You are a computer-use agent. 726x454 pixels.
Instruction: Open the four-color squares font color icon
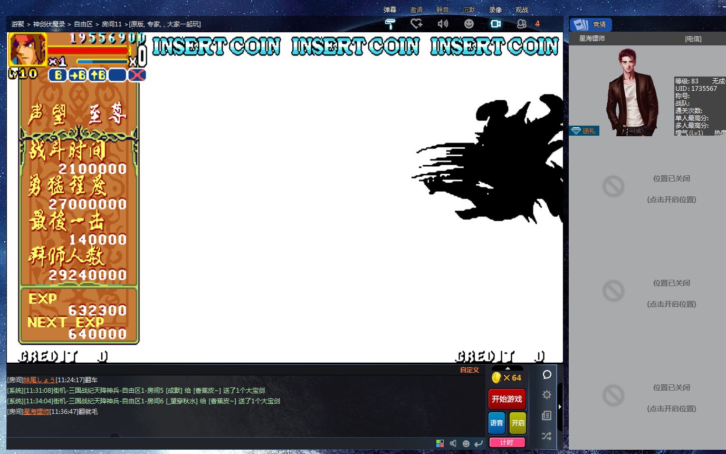440,443
